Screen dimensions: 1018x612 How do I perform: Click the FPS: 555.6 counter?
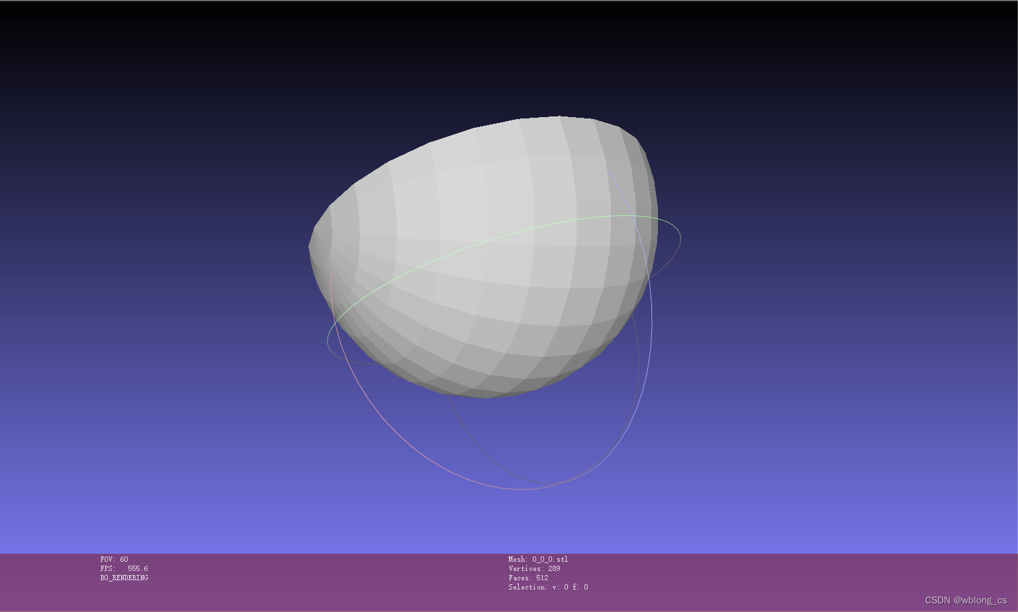click(x=124, y=568)
